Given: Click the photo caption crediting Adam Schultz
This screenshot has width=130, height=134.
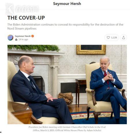Looking at the screenshot, I should tap(67, 129).
